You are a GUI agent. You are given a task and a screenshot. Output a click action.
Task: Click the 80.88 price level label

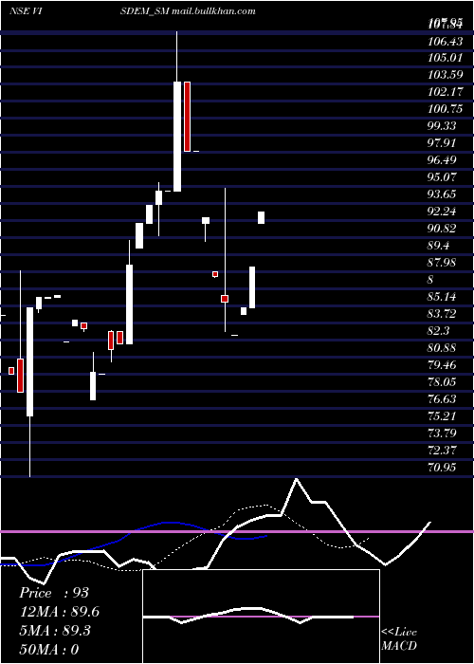pos(442,348)
